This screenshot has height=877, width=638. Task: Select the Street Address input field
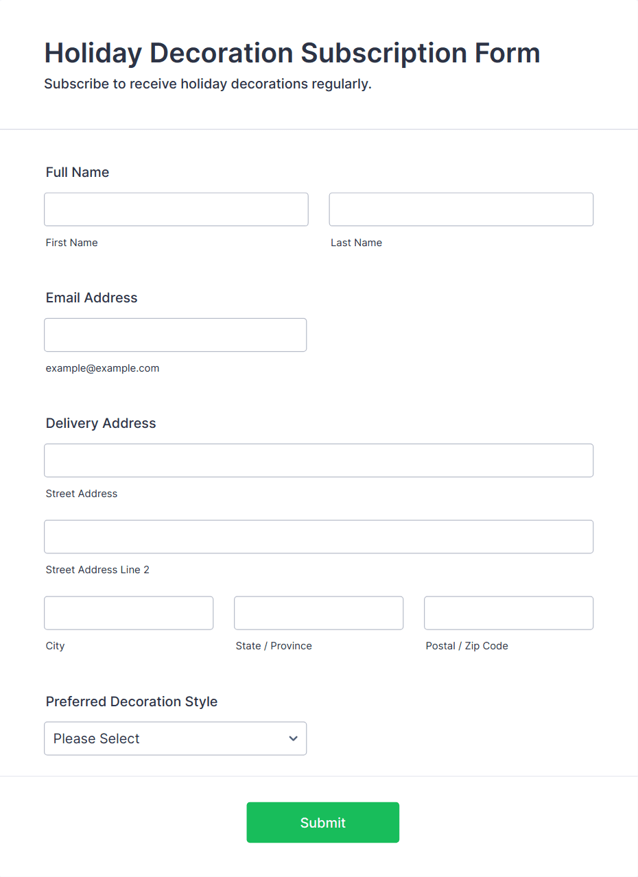point(318,460)
